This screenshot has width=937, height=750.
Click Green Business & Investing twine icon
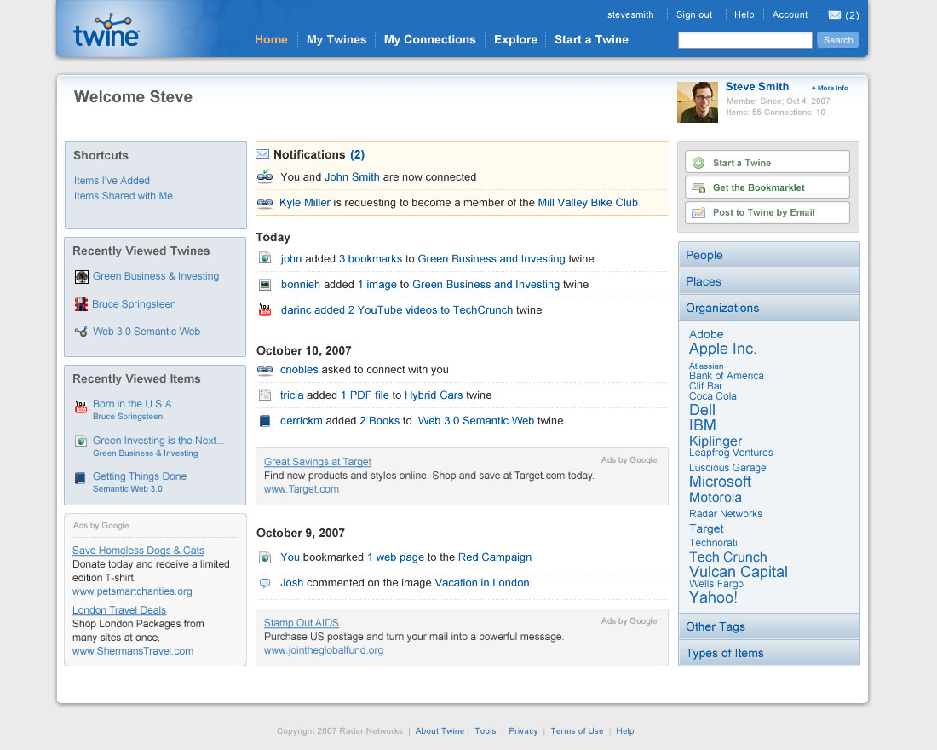click(81, 277)
